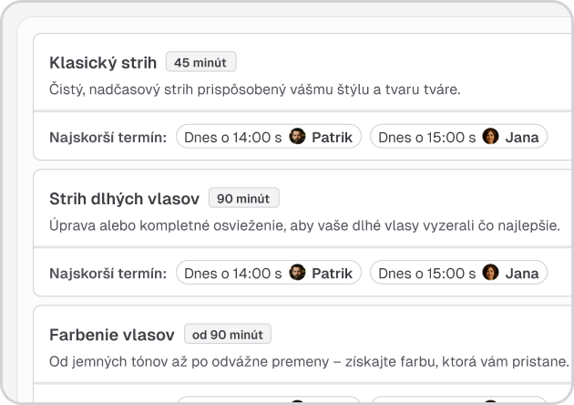Click description 'Od jemných tónov až po odvážne premeny'
574x405 pixels.
[190, 361]
